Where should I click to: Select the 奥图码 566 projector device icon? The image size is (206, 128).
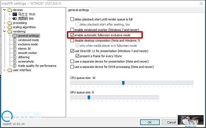15,19
